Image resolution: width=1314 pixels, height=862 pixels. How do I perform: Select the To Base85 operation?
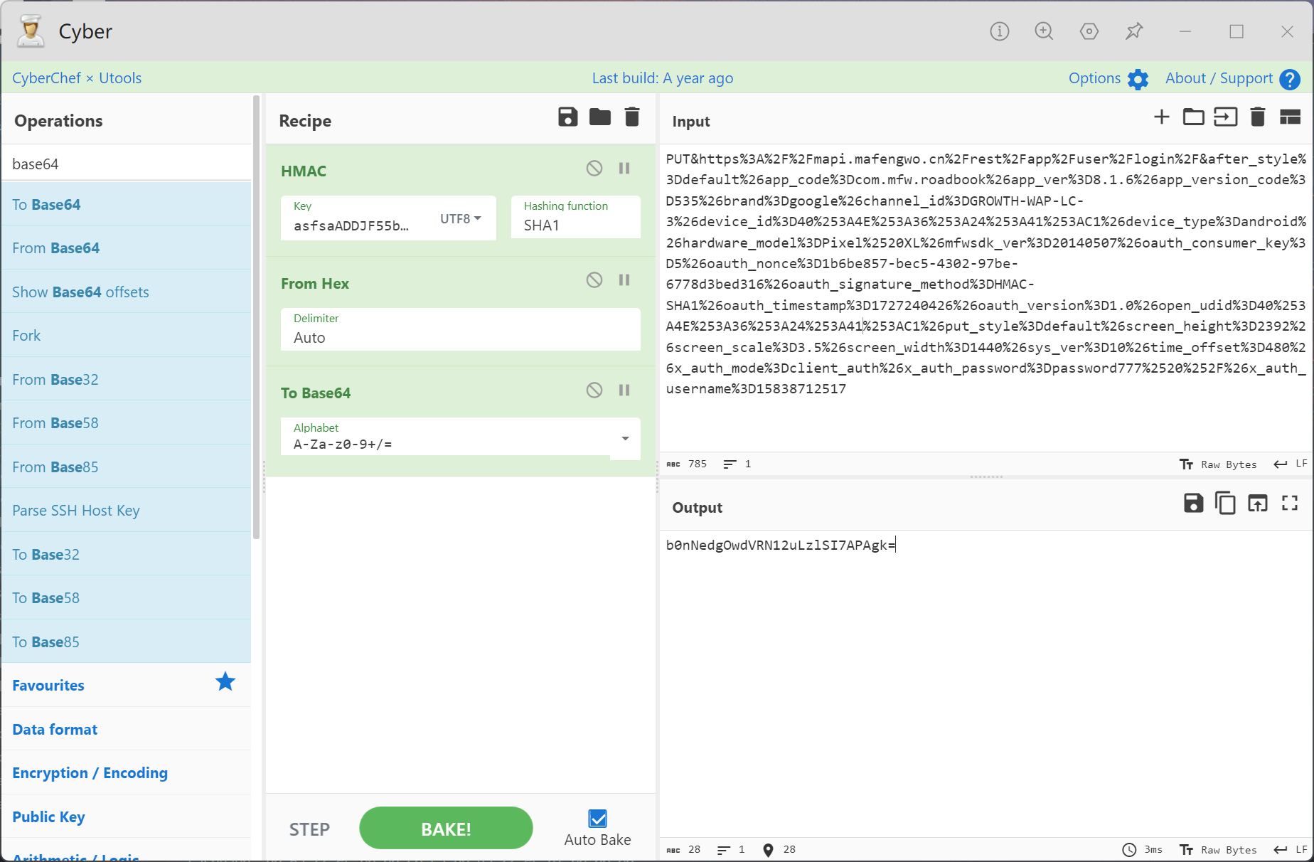[x=127, y=642]
